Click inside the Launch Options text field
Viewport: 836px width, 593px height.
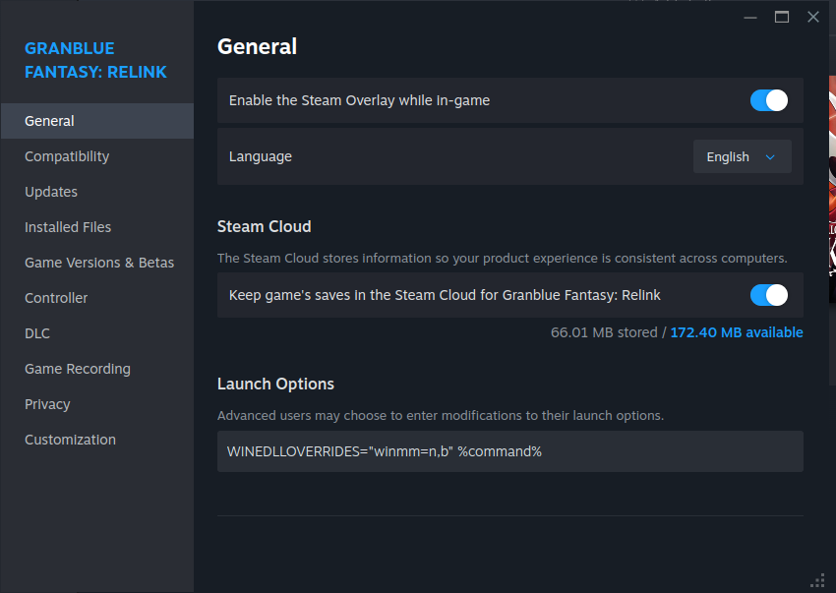click(510, 451)
